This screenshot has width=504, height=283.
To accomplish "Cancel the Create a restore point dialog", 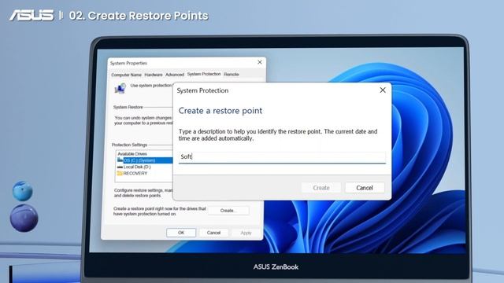I will [x=365, y=188].
